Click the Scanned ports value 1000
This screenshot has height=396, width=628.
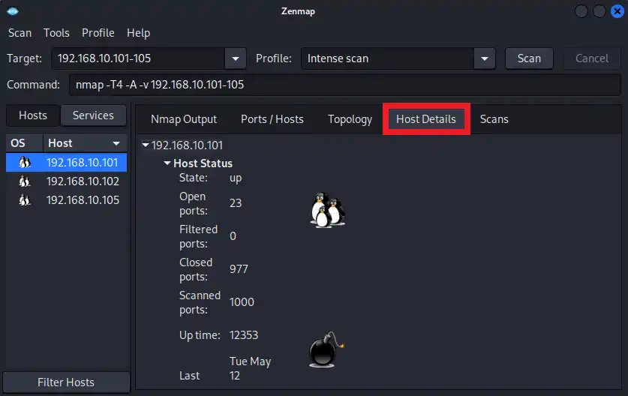(242, 302)
